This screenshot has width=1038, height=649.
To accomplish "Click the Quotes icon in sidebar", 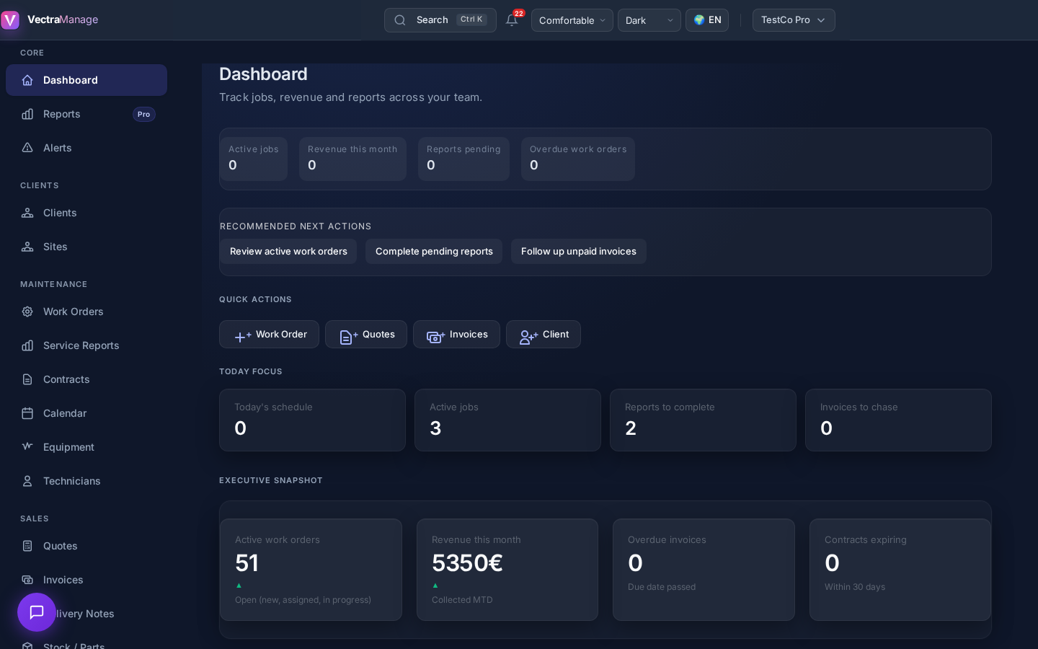I will coord(27,546).
